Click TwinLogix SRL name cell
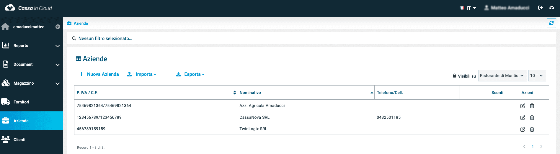Screen dimensions: 560x154 pyautogui.click(x=253, y=129)
